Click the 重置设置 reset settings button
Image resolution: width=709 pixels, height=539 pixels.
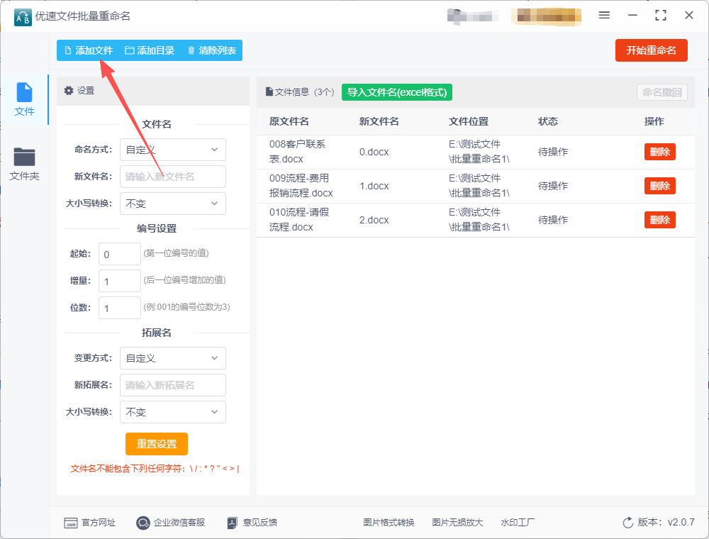point(157,444)
